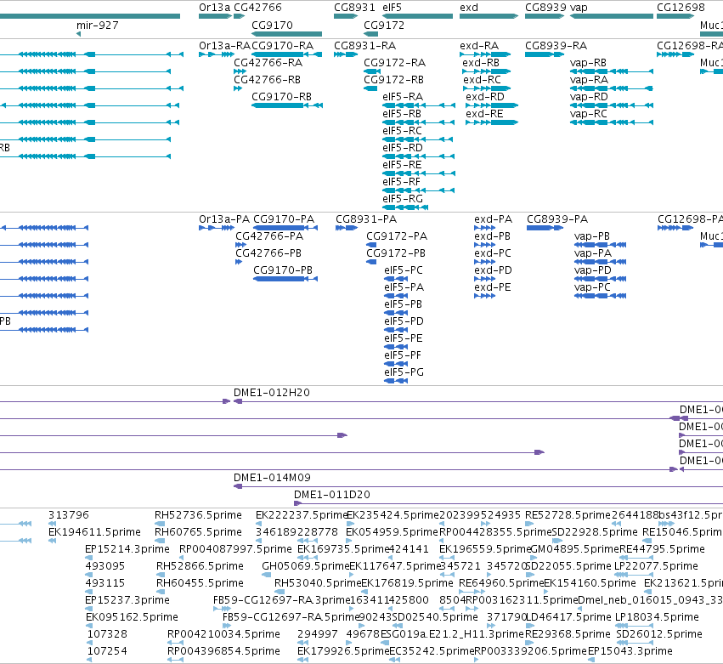Click the FB59-CG12697-RA.3prime EST label

pos(282,600)
